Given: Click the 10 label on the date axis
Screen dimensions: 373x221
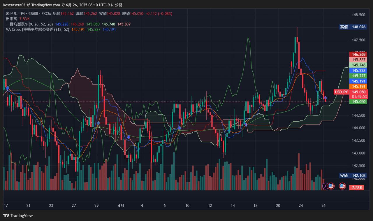Looking at the screenshot, I should 187,206.
